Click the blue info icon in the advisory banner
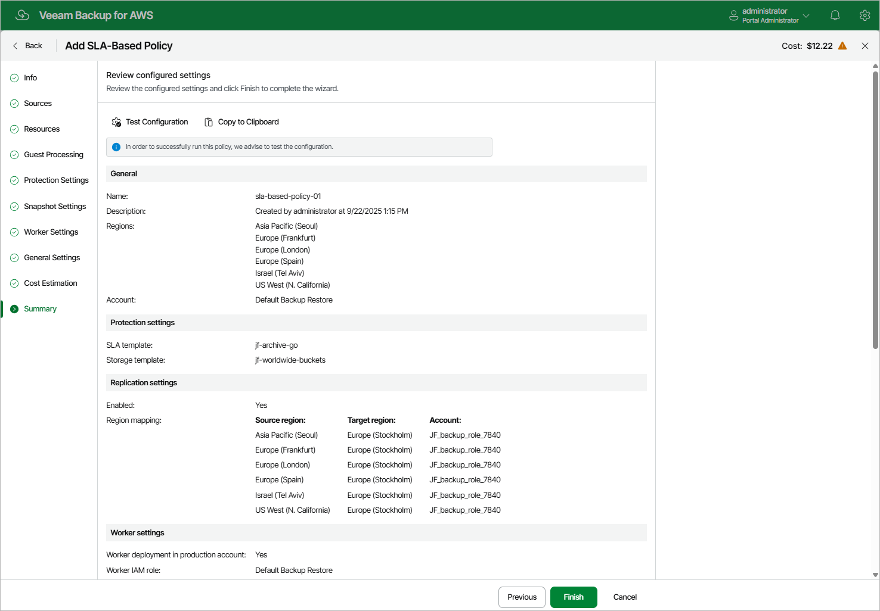The image size is (880, 611). pyautogui.click(x=116, y=147)
